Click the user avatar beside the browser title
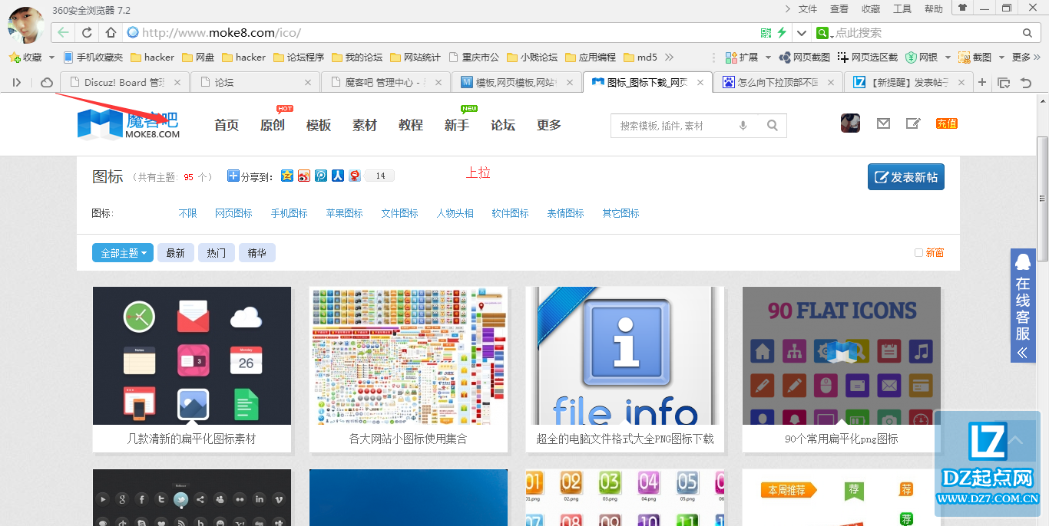 pyautogui.click(x=26, y=25)
